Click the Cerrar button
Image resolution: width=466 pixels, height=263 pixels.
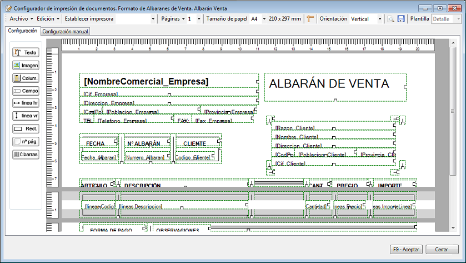coord(442,249)
